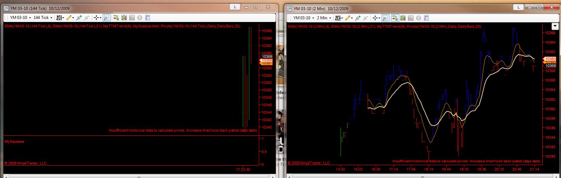
Task: Click the toolbar grip handle in 144 Tick window
Action: pyautogui.click(x=5, y=18)
